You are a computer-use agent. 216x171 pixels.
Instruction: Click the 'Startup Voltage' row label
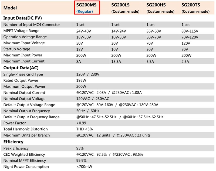pos(17,49)
